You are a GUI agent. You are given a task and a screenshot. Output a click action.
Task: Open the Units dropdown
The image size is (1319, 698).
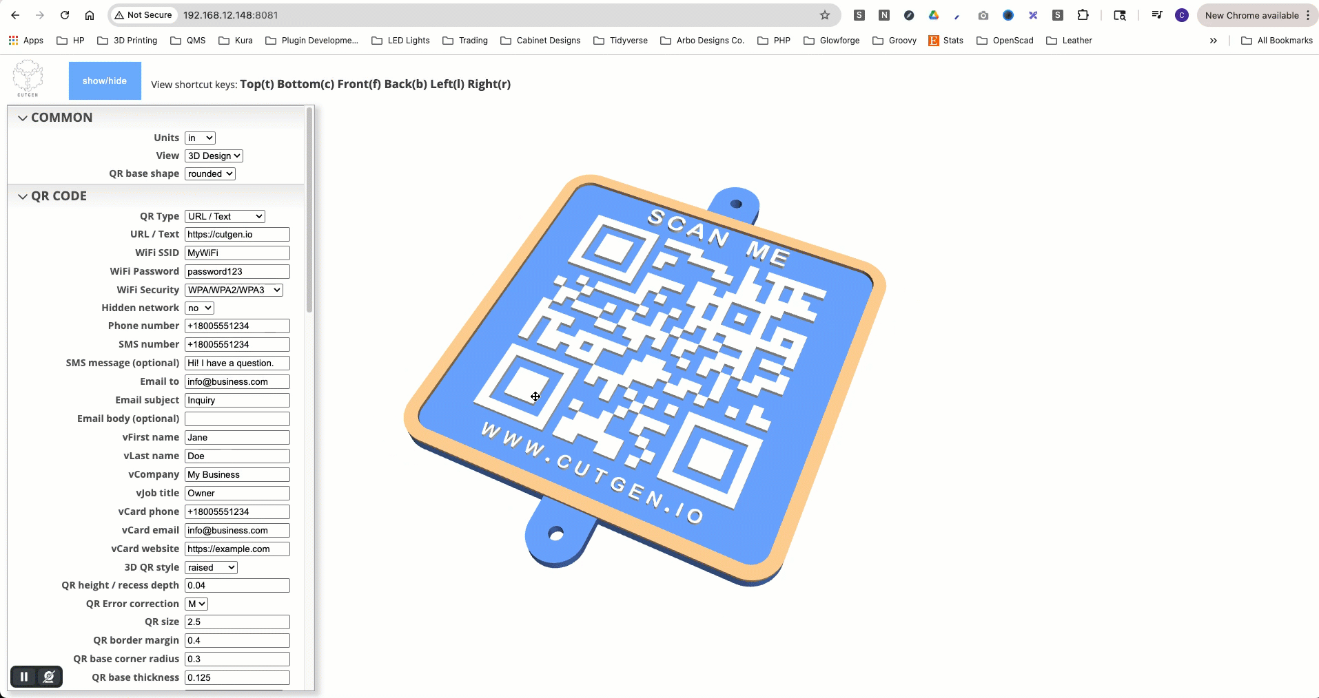coord(201,138)
